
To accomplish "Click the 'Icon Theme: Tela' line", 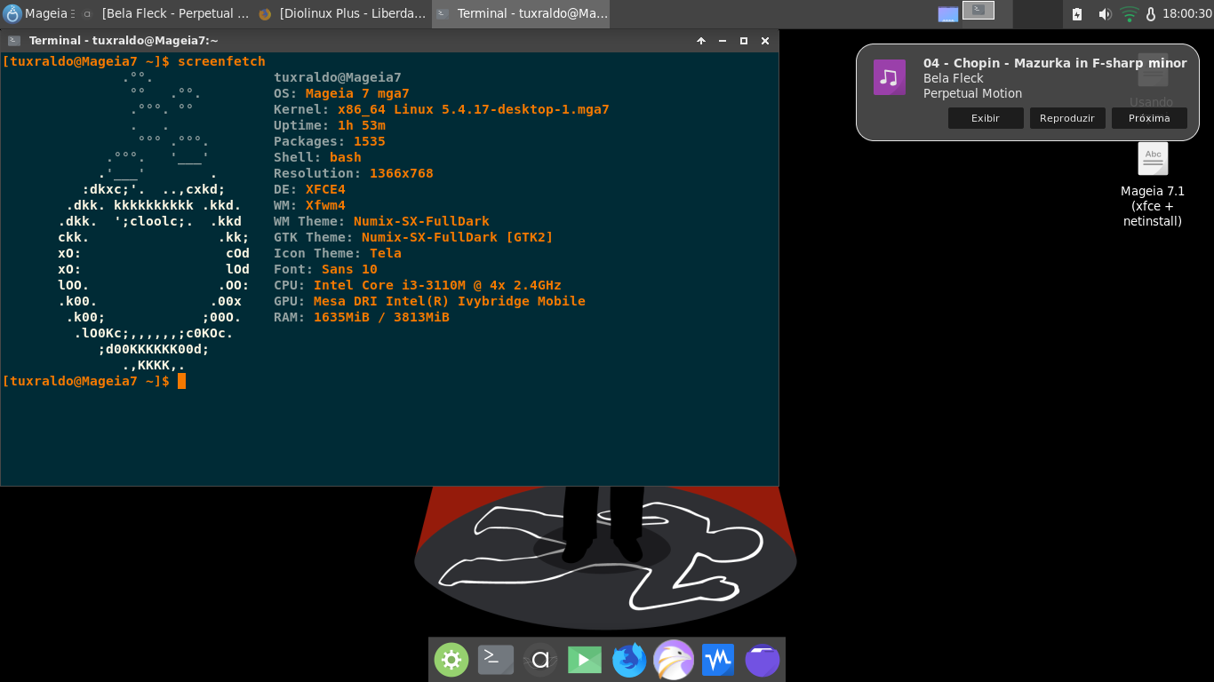I will coord(338,253).
